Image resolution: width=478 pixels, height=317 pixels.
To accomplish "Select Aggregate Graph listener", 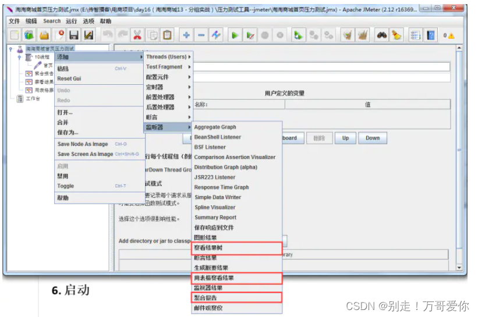I will coord(236,127).
